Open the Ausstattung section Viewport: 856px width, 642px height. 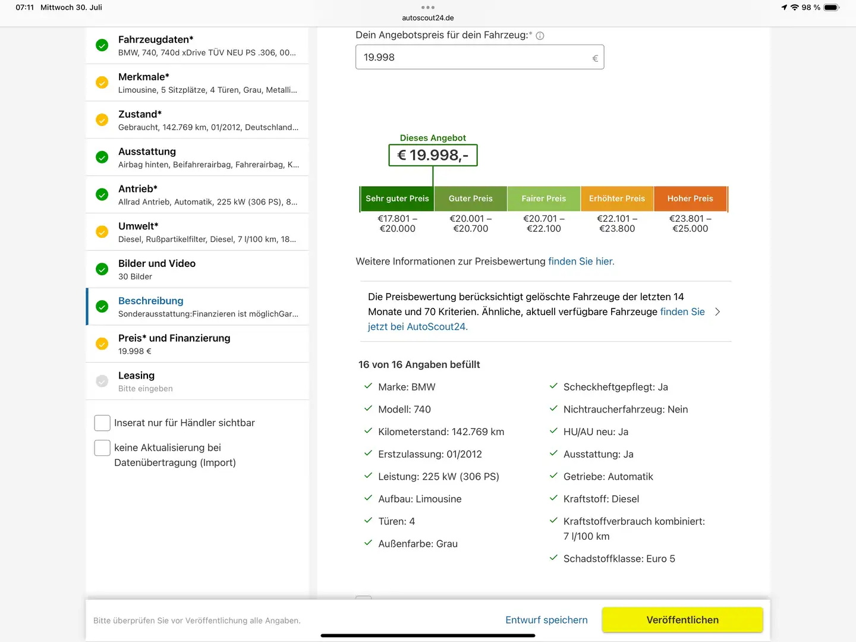198,158
